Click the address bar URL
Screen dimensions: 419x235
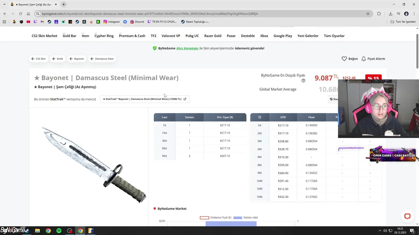(x=150, y=14)
